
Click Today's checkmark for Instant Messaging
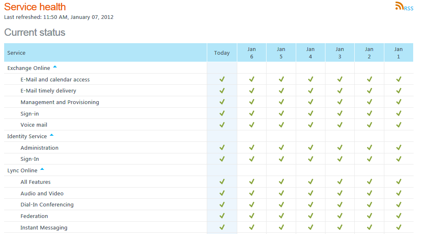[222, 227]
